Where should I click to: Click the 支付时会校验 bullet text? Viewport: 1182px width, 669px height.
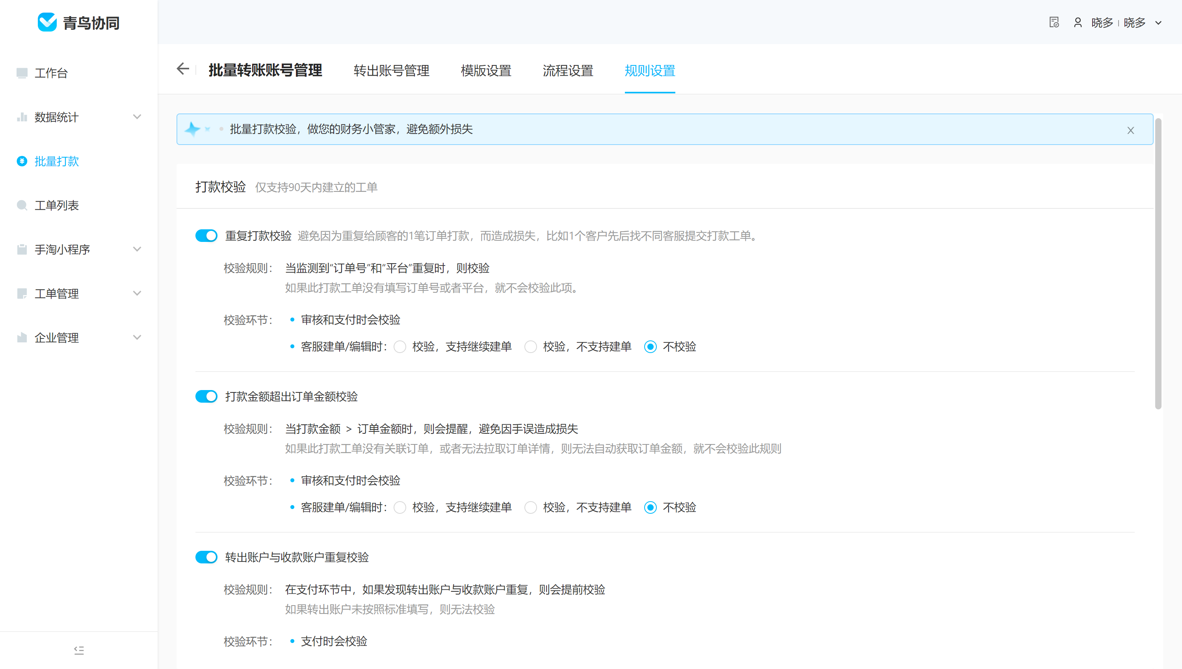point(334,641)
